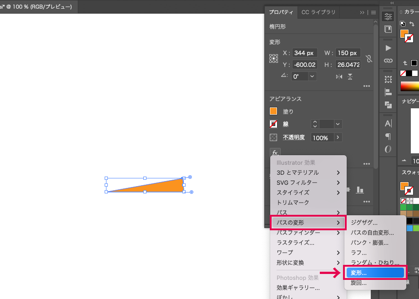Click the orange 塗り fill swatch
Viewport: 419px width, 299px height.
pyautogui.click(x=273, y=111)
